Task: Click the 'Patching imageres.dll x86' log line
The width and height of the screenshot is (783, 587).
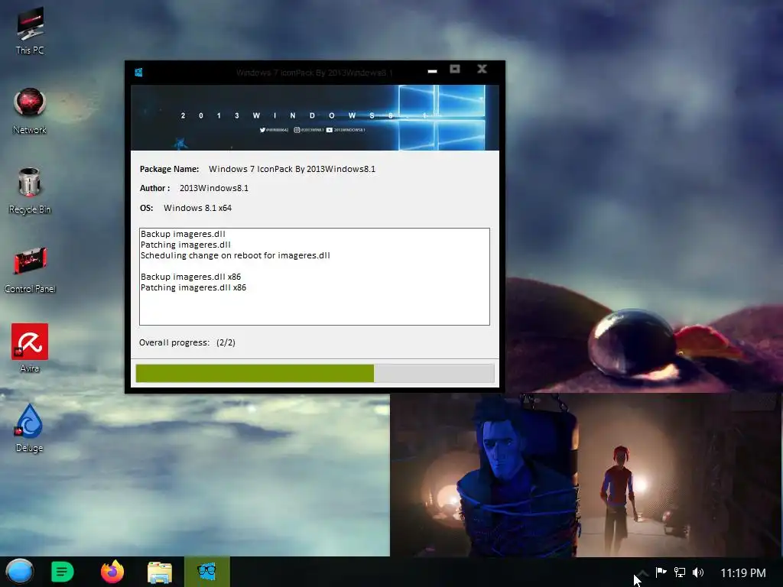Action: tap(193, 287)
